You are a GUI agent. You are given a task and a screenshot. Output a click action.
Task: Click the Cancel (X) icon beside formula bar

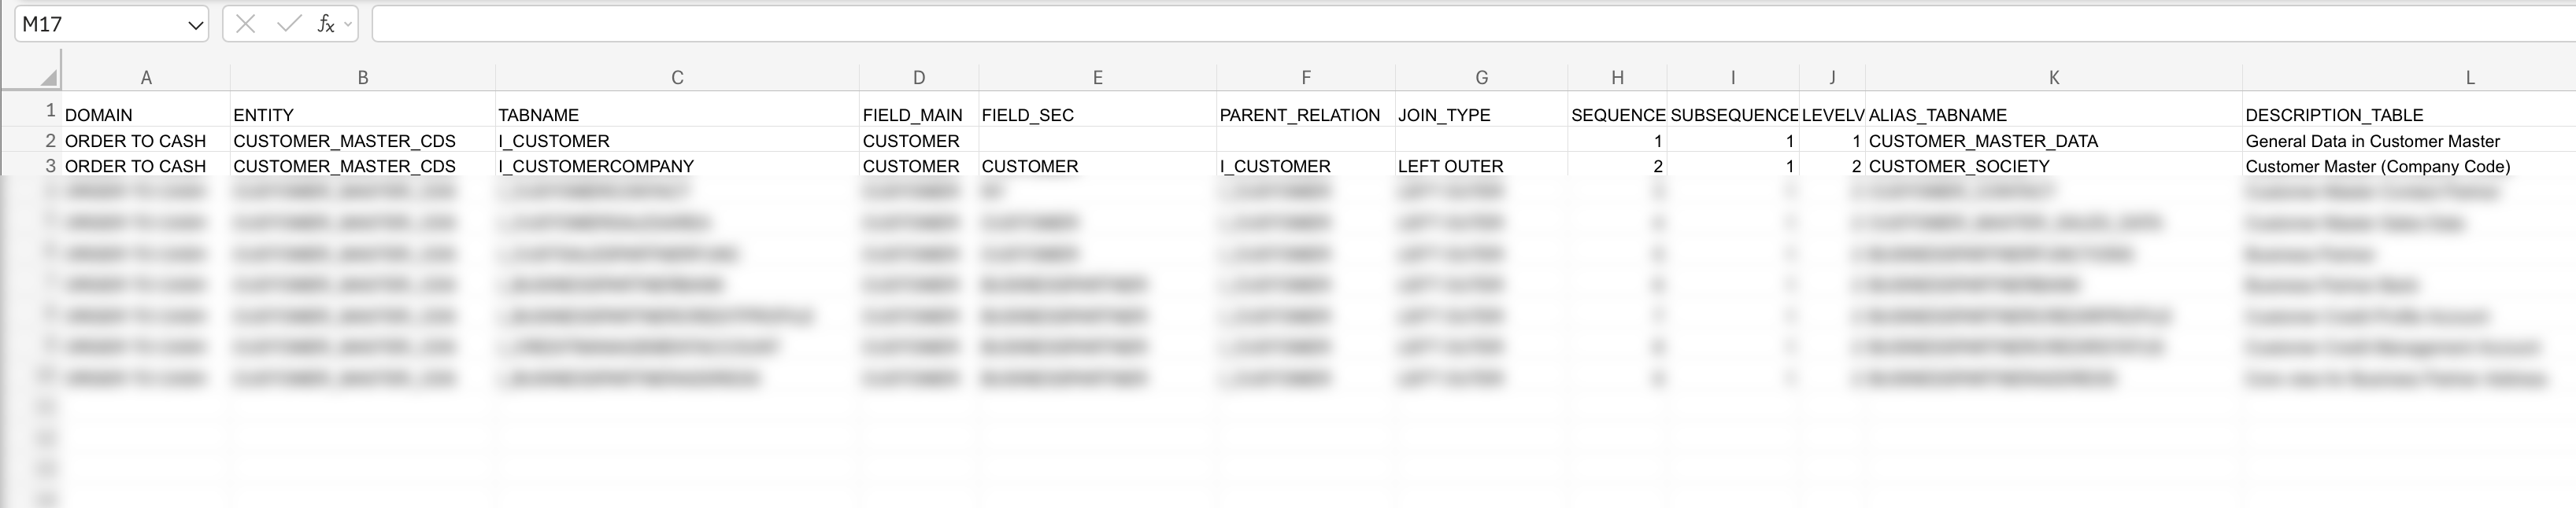[245, 24]
